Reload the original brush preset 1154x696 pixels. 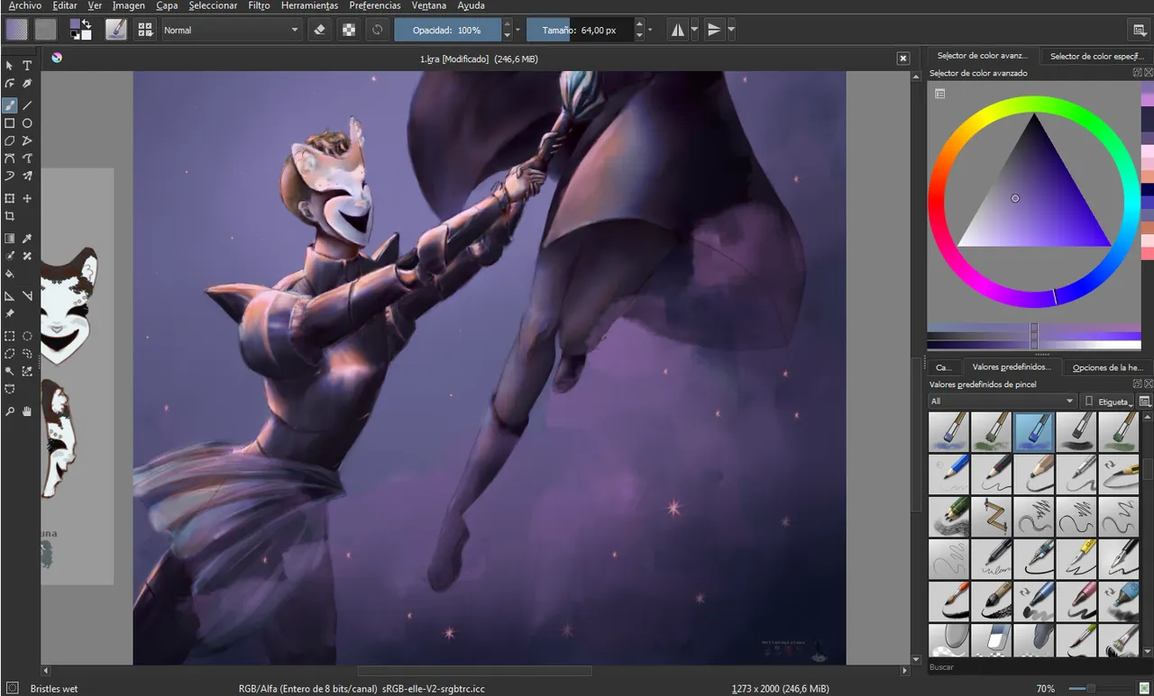click(x=377, y=30)
